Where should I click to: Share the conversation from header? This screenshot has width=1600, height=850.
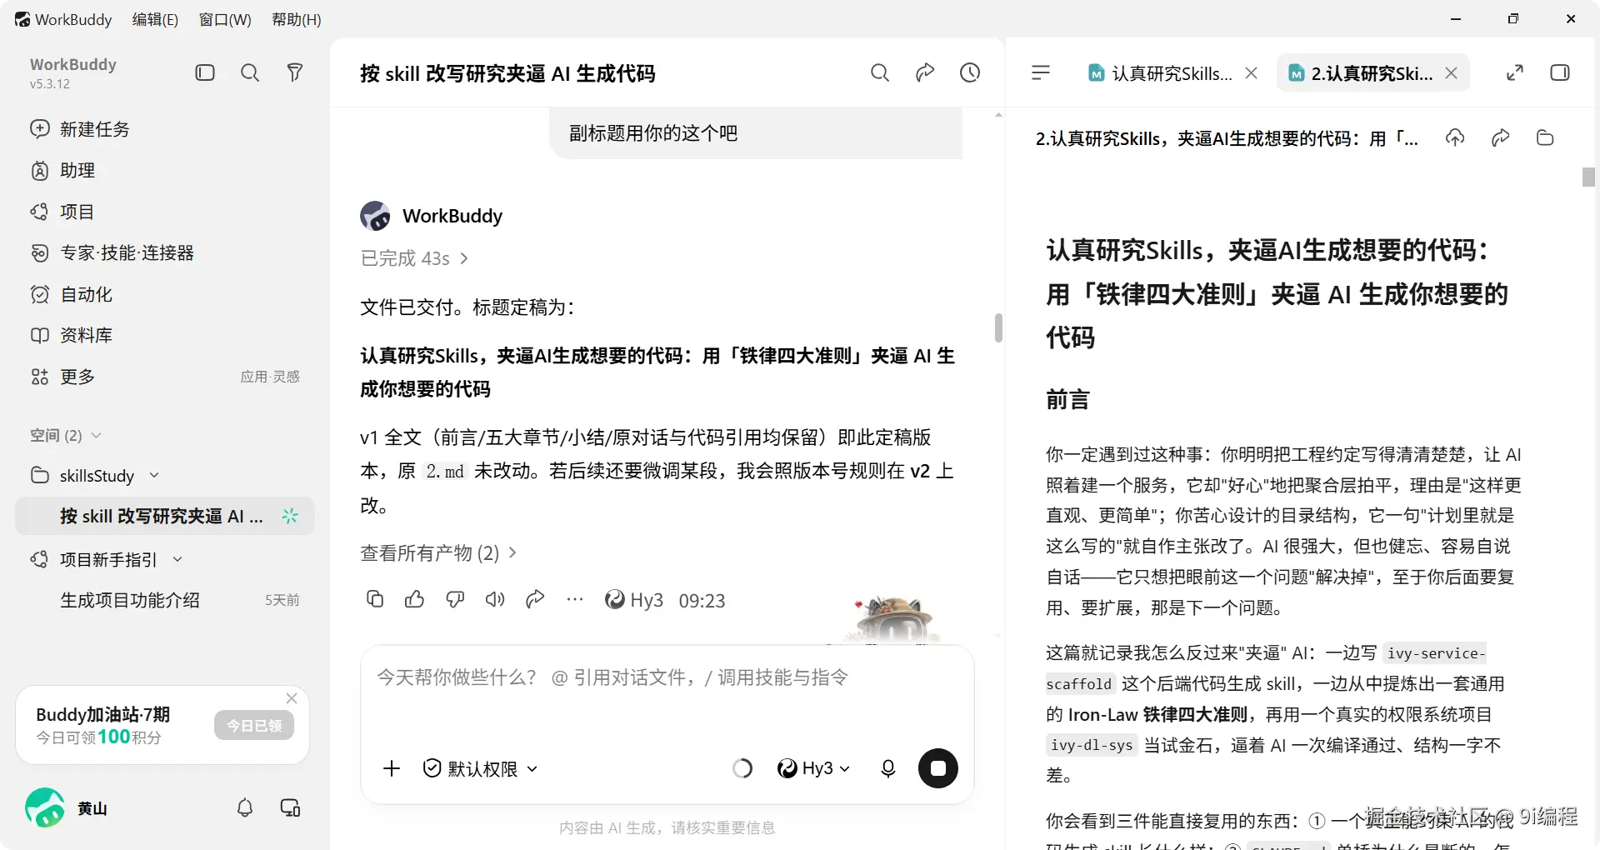coord(925,73)
